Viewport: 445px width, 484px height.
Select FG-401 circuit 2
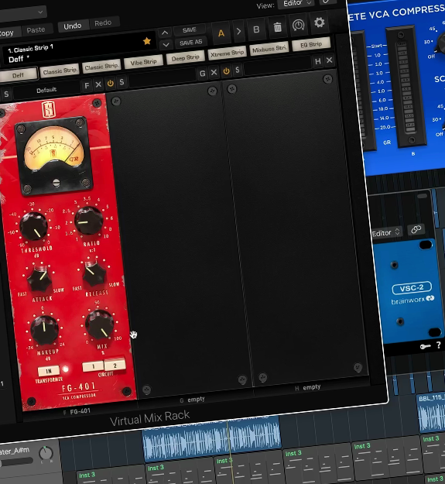[115, 365]
